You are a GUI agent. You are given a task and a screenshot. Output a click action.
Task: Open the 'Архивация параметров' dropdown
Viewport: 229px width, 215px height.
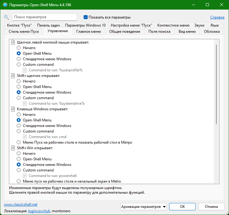(144, 207)
